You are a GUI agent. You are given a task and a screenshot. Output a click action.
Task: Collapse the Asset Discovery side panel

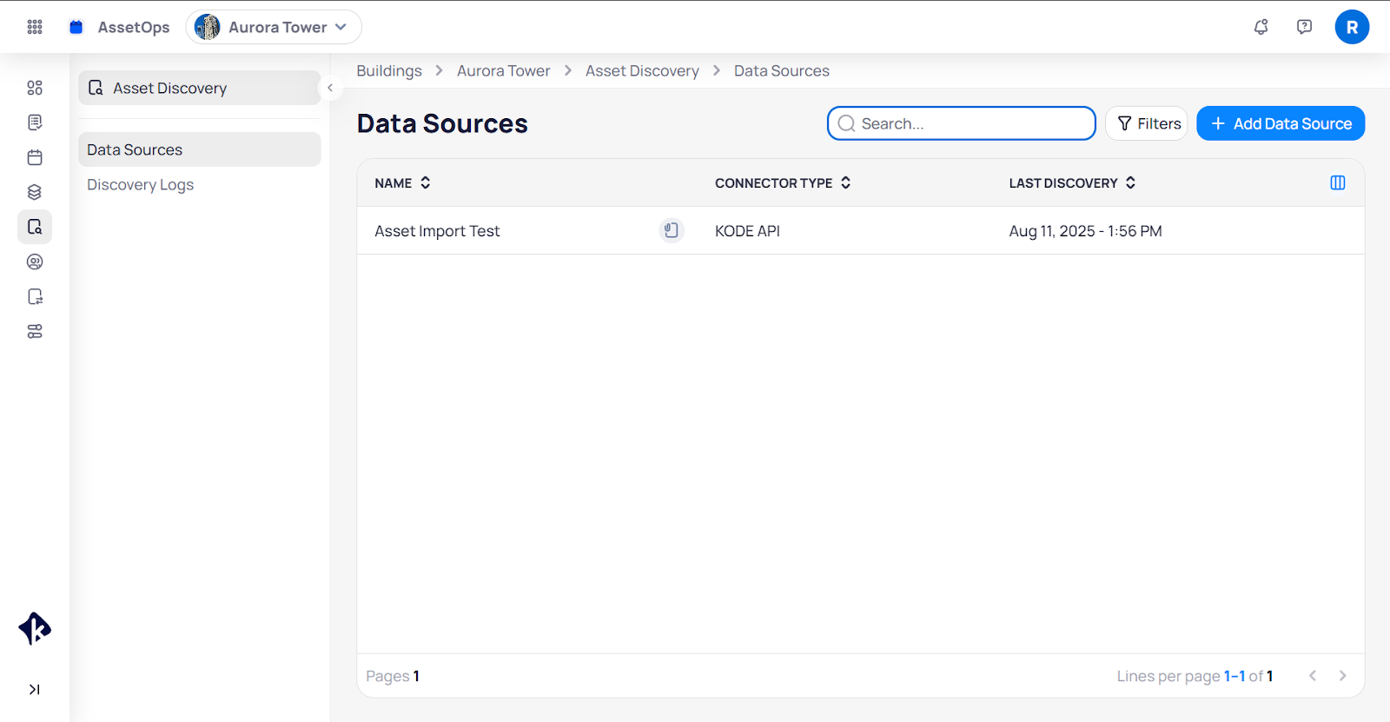pos(330,88)
